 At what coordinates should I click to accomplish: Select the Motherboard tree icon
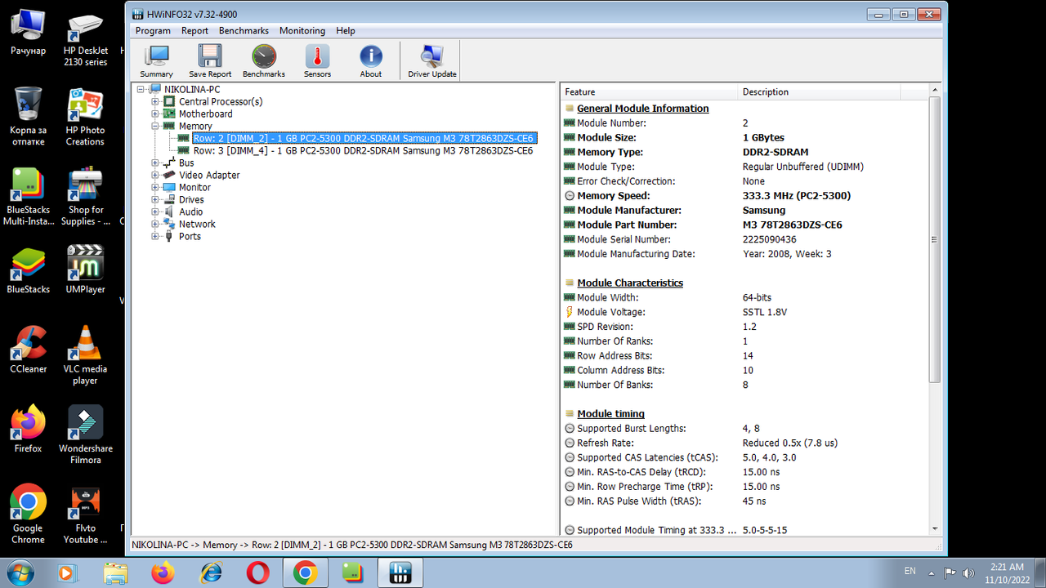point(169,114)
